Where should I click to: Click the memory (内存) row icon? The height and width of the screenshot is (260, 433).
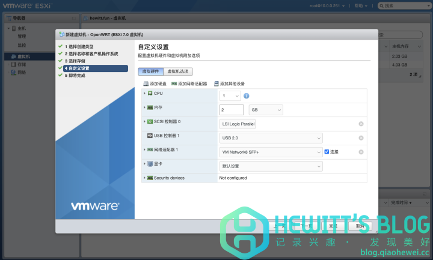[x=150, y=107]
